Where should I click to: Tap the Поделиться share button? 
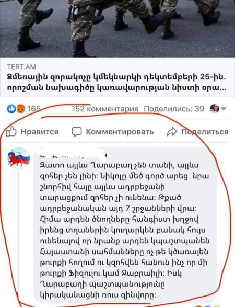[x=197, y=132]
